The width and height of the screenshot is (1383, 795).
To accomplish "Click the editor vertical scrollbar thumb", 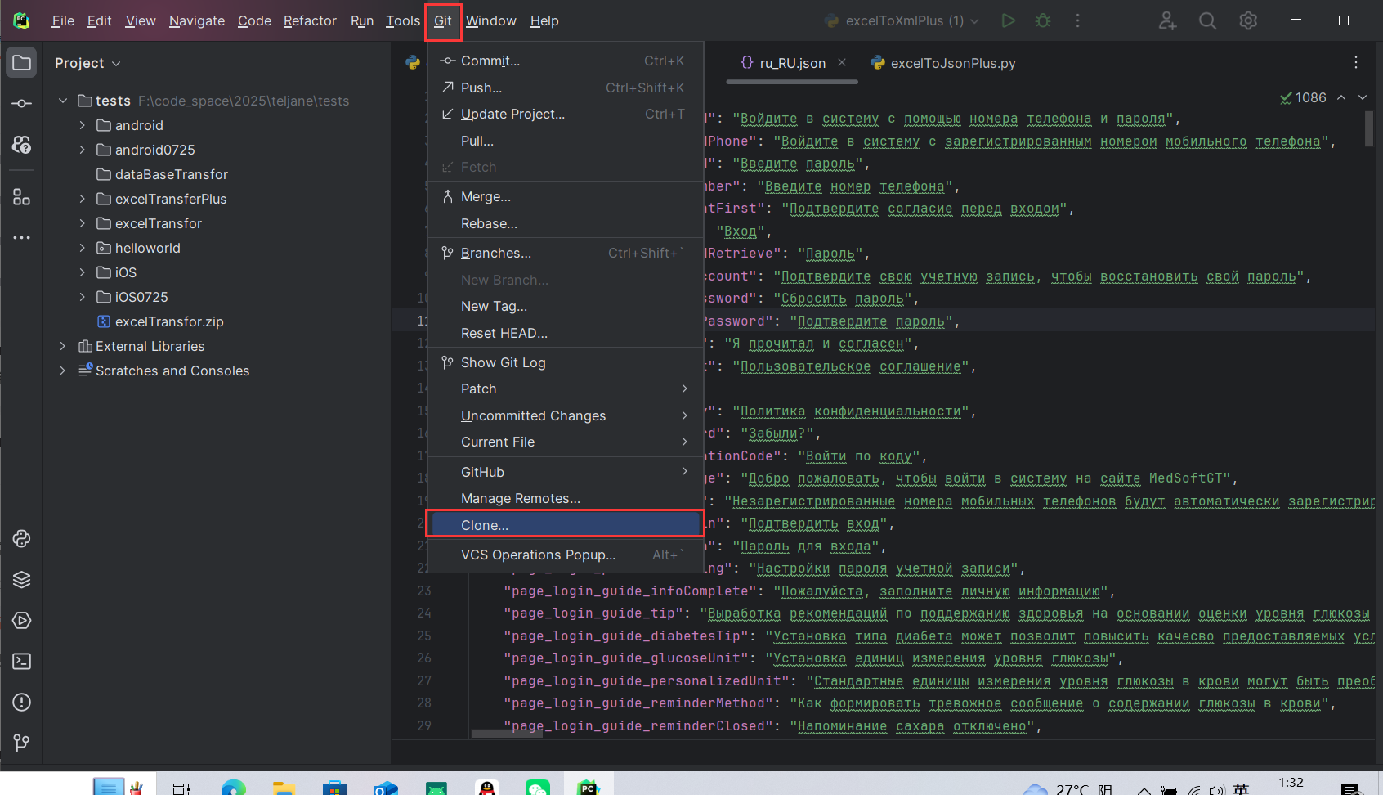I will 1368,128.
